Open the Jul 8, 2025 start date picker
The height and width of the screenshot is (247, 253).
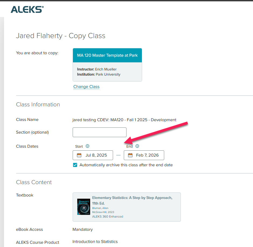pos(93,155)
